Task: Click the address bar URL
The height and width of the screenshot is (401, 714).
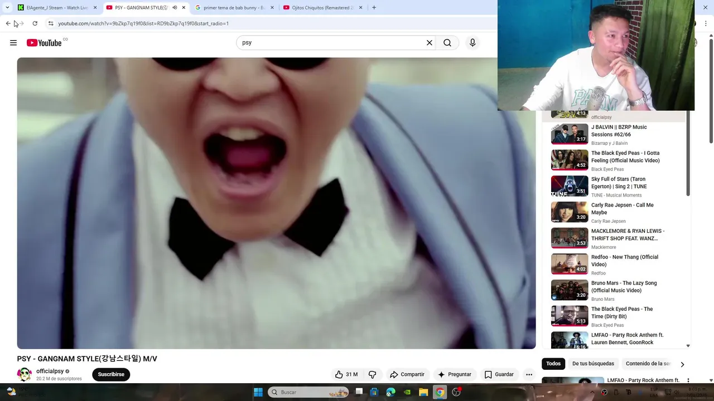Action: 143,23
